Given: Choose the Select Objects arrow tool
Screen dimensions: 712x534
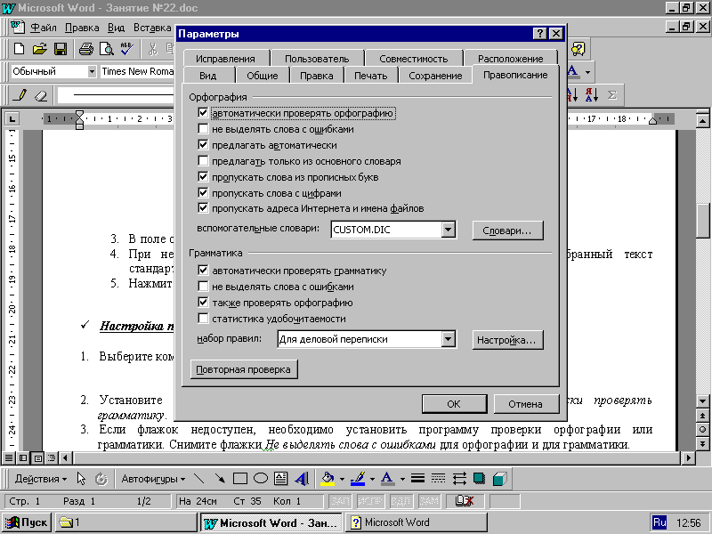Looking at the screenshot, I should tap(81, 479).
